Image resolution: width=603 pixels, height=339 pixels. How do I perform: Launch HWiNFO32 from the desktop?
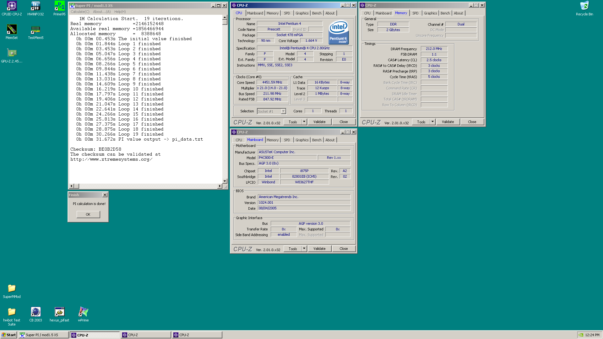35,8
